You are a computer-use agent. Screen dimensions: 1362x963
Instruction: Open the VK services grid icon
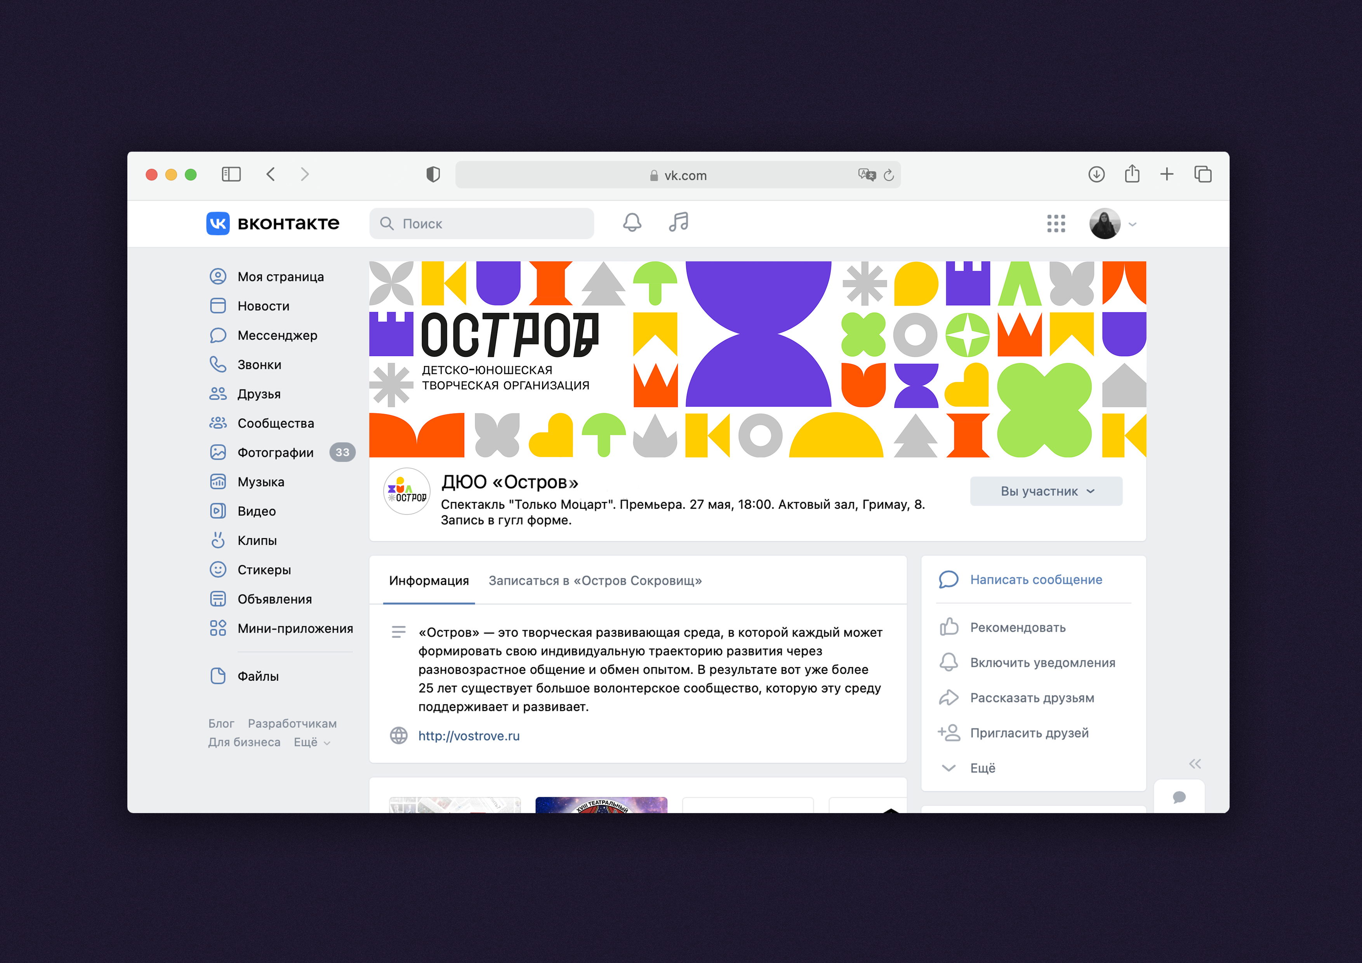[x=1056, y=224]
